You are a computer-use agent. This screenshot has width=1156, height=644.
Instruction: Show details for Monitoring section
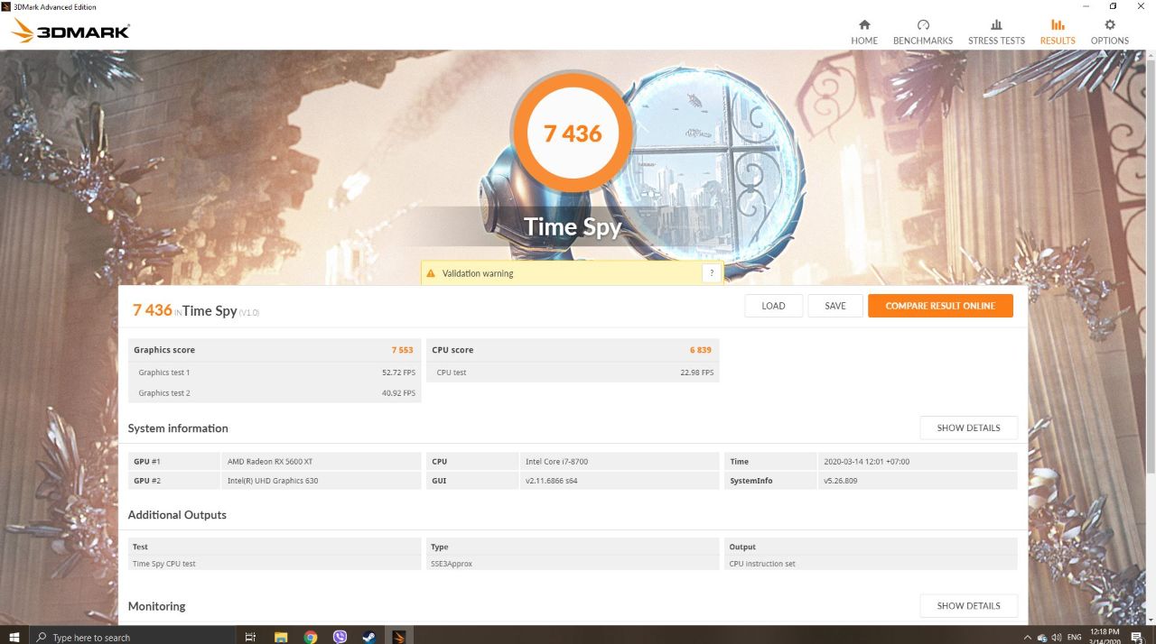tap(968, 605)
